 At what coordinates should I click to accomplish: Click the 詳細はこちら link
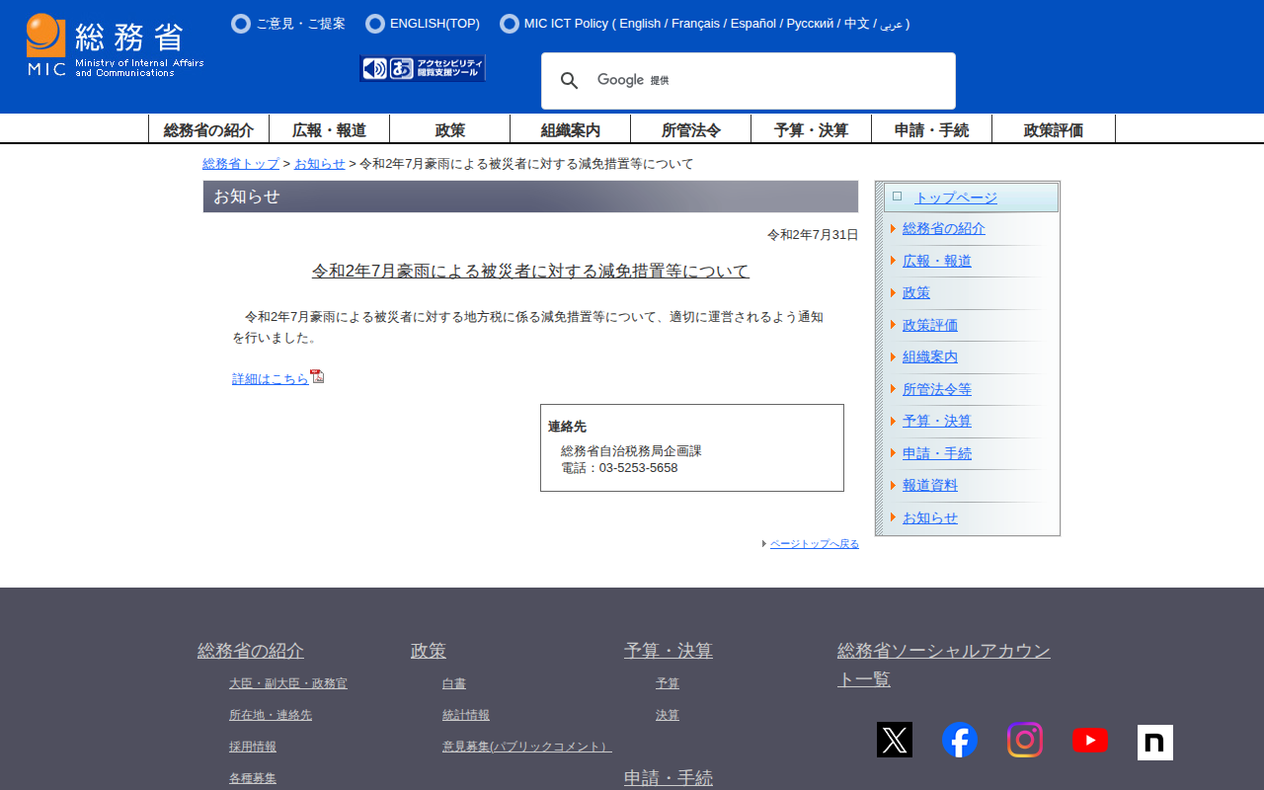click(x=270, y=379)
